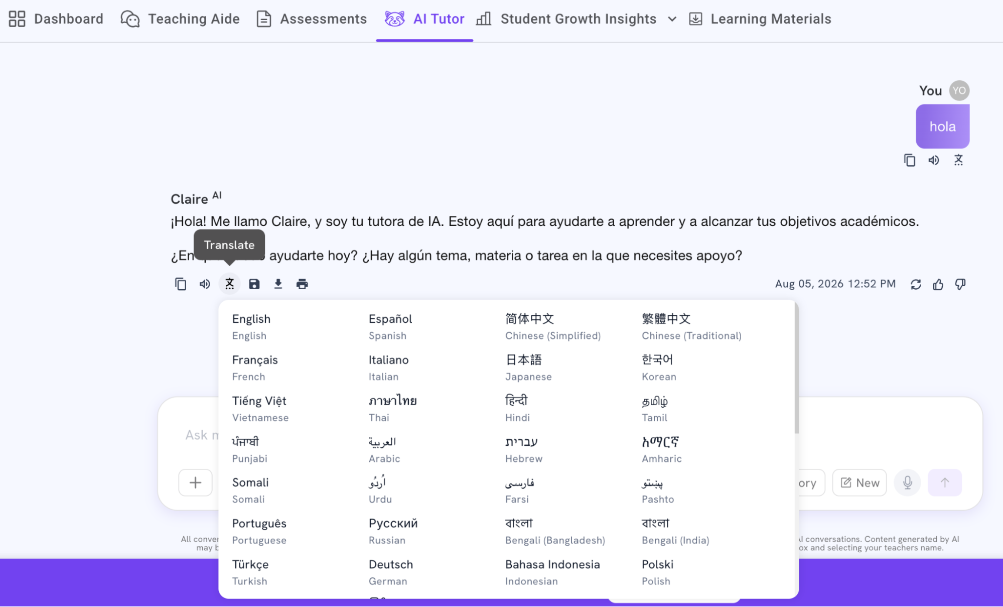Translate to Italiano (Italian)
1003x607 pixels.
point(389,368)
